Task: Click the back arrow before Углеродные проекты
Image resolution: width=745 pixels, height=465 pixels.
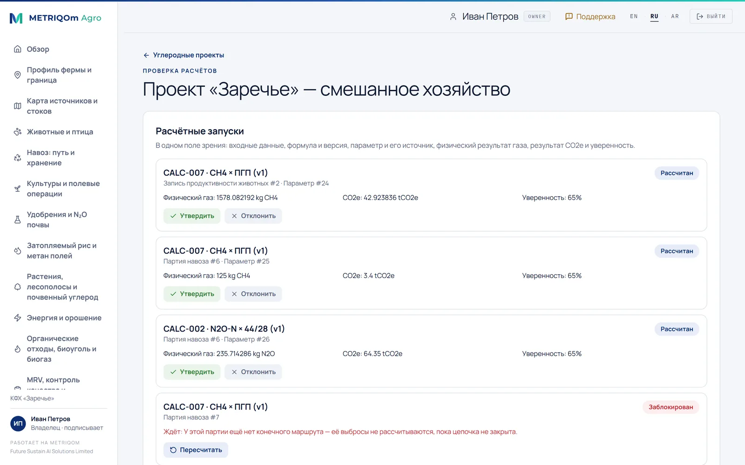Action: pos(146,55)
